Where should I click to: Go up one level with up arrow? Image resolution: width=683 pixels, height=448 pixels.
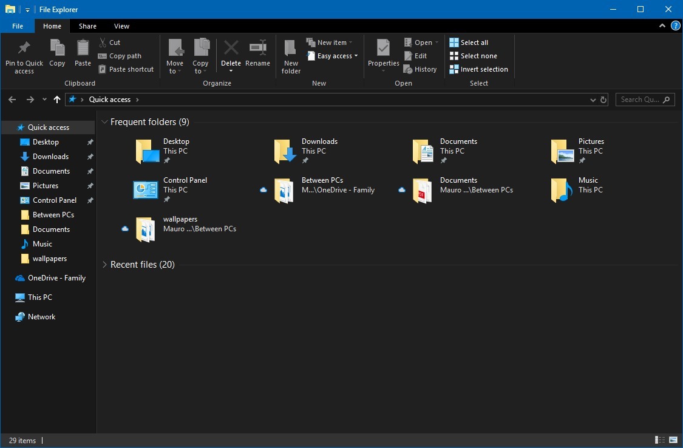tap(56, 100)
